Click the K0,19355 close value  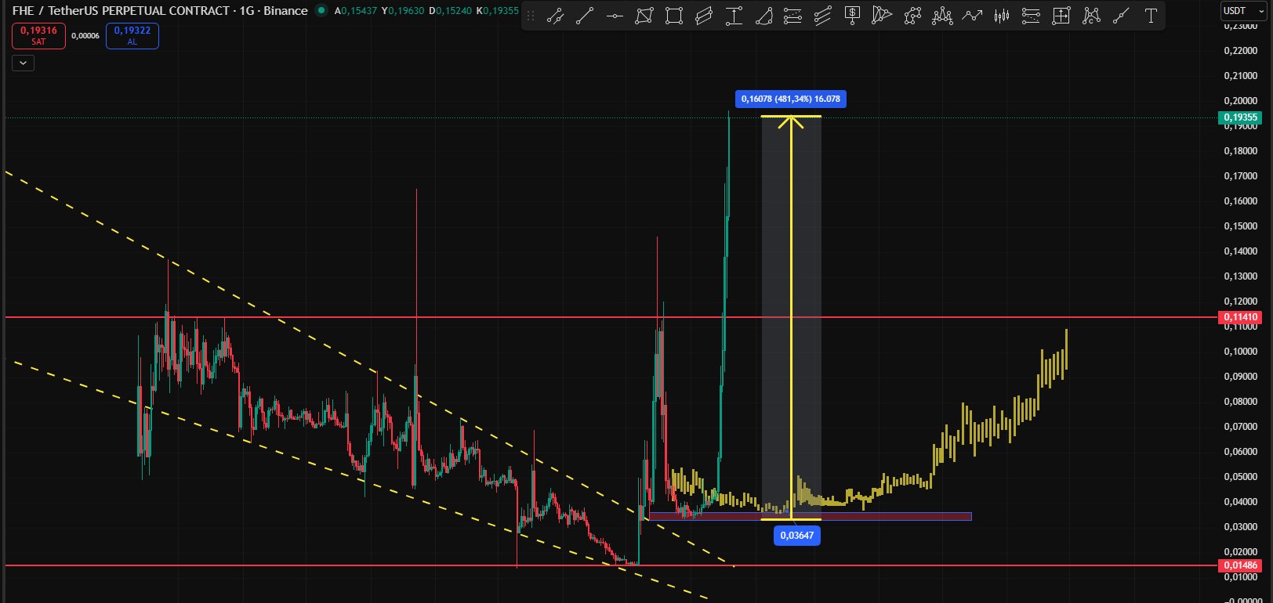pyautogui.click(x=498, y=11)
